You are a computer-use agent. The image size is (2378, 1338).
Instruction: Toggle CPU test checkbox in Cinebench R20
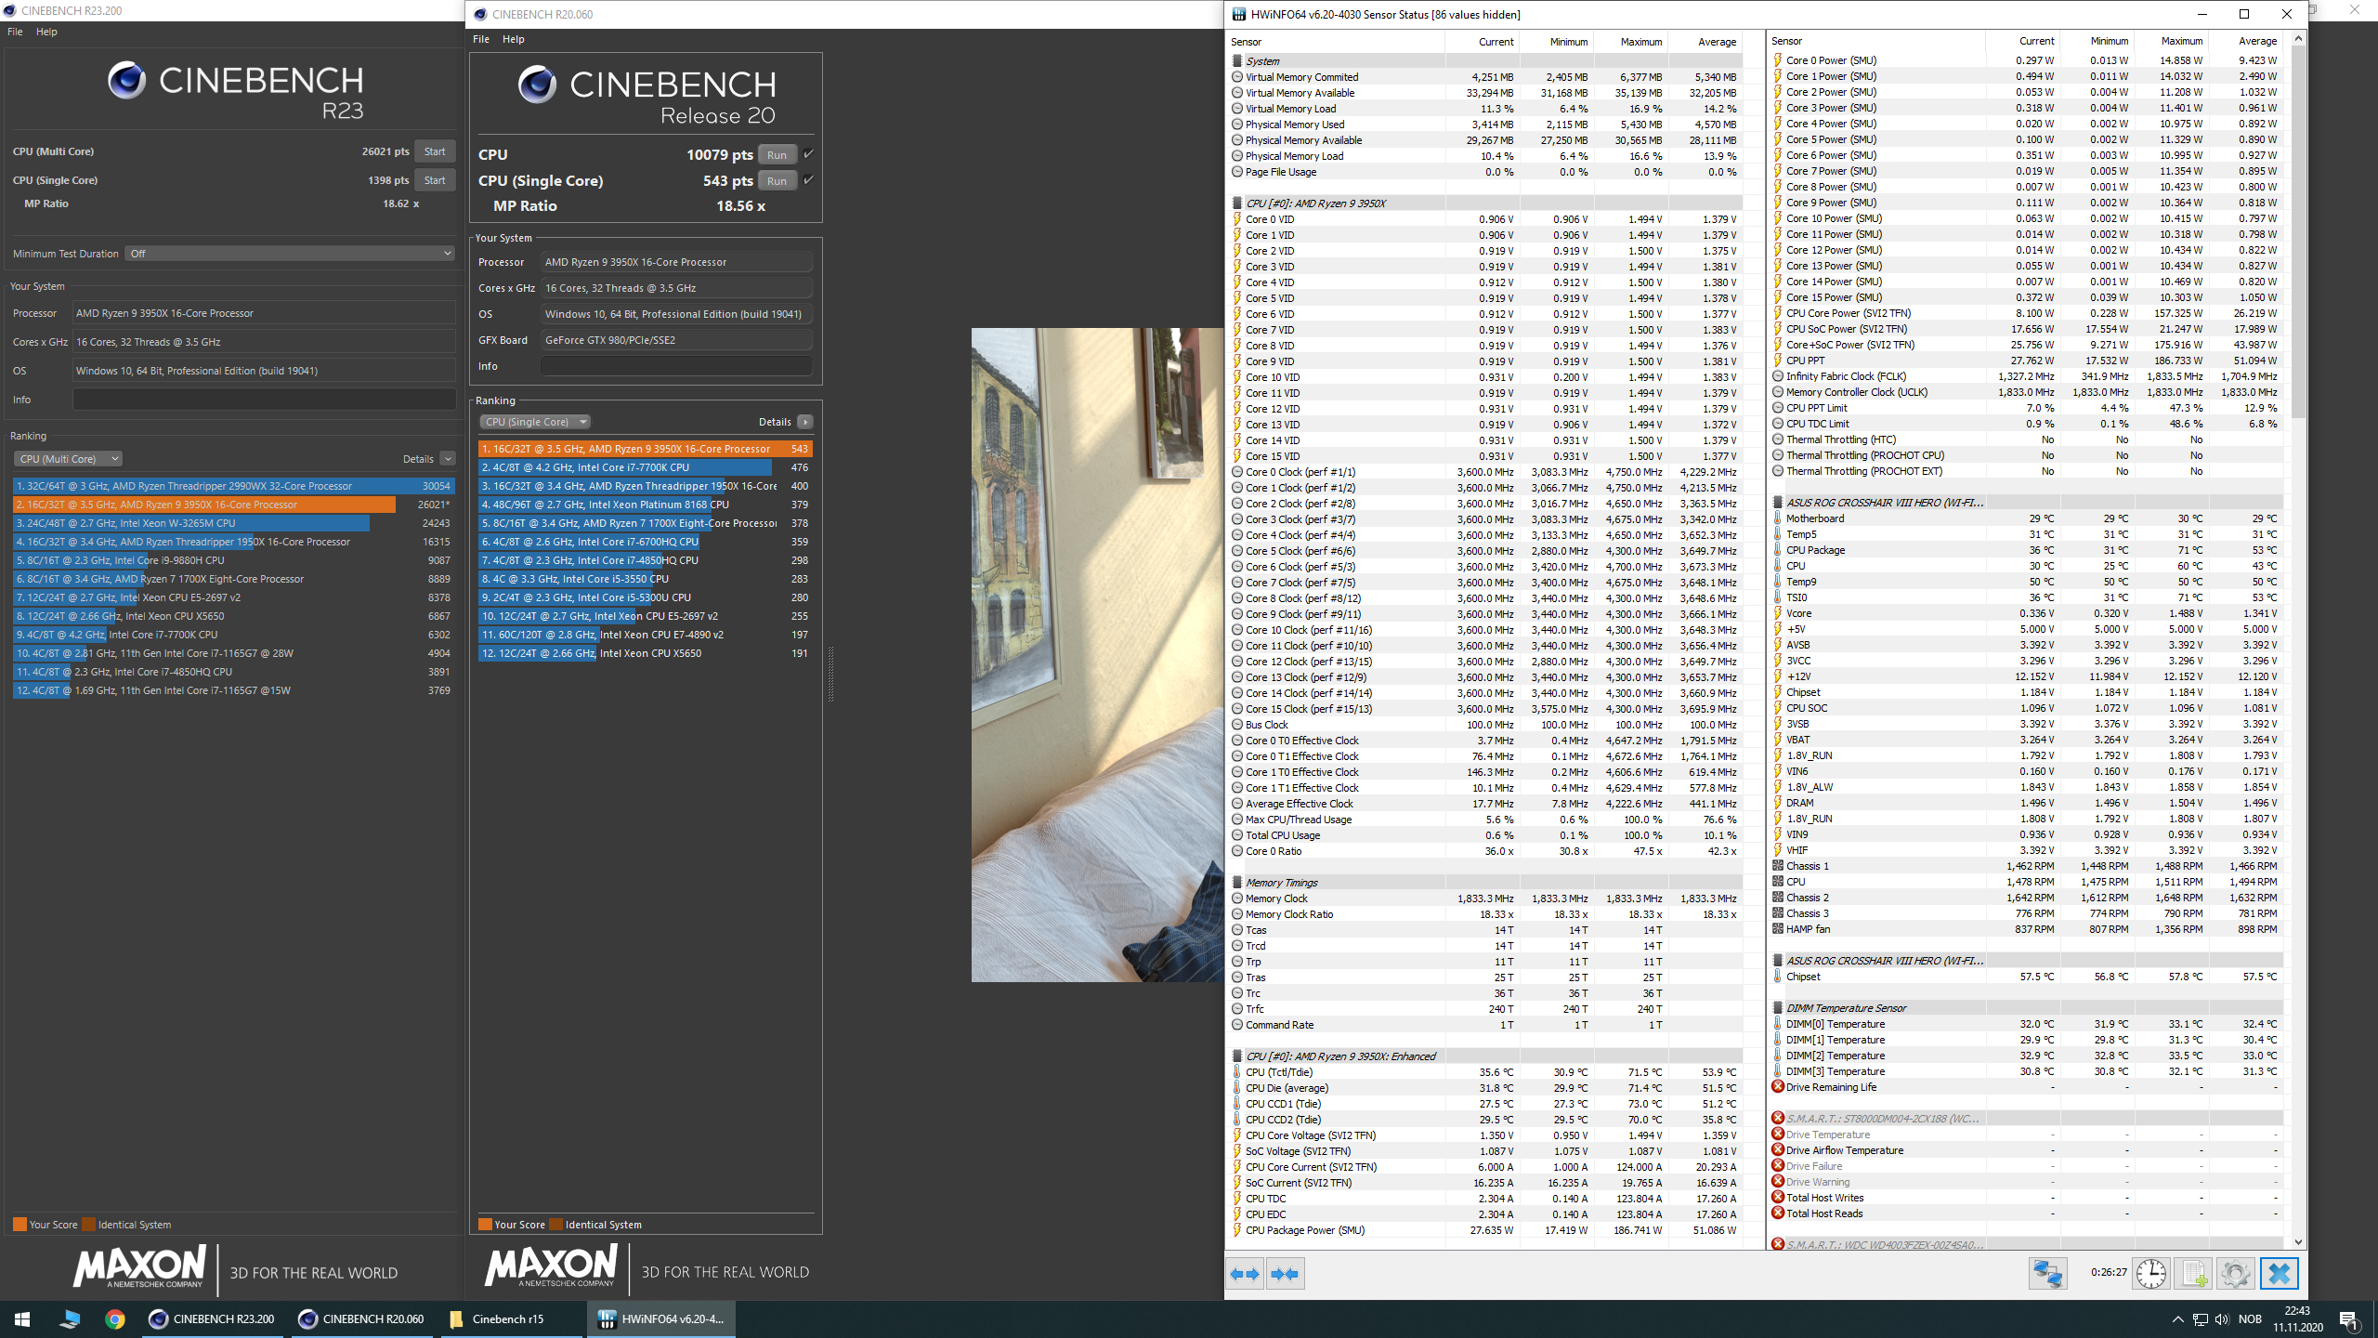pos(808,154)
